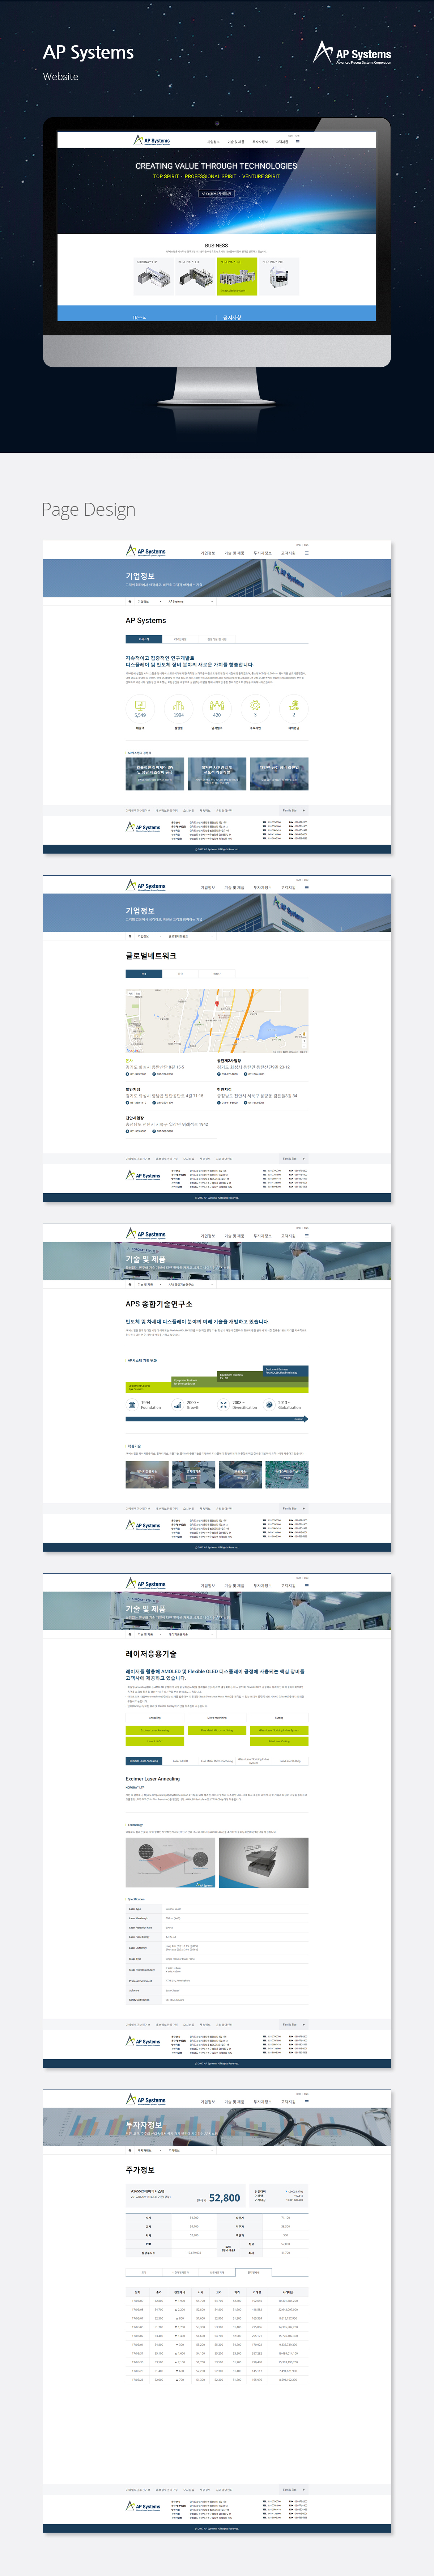434x2576 pixels.
Task: Click first news thumbnail on 기업정보 page
Action: point(155,774)
